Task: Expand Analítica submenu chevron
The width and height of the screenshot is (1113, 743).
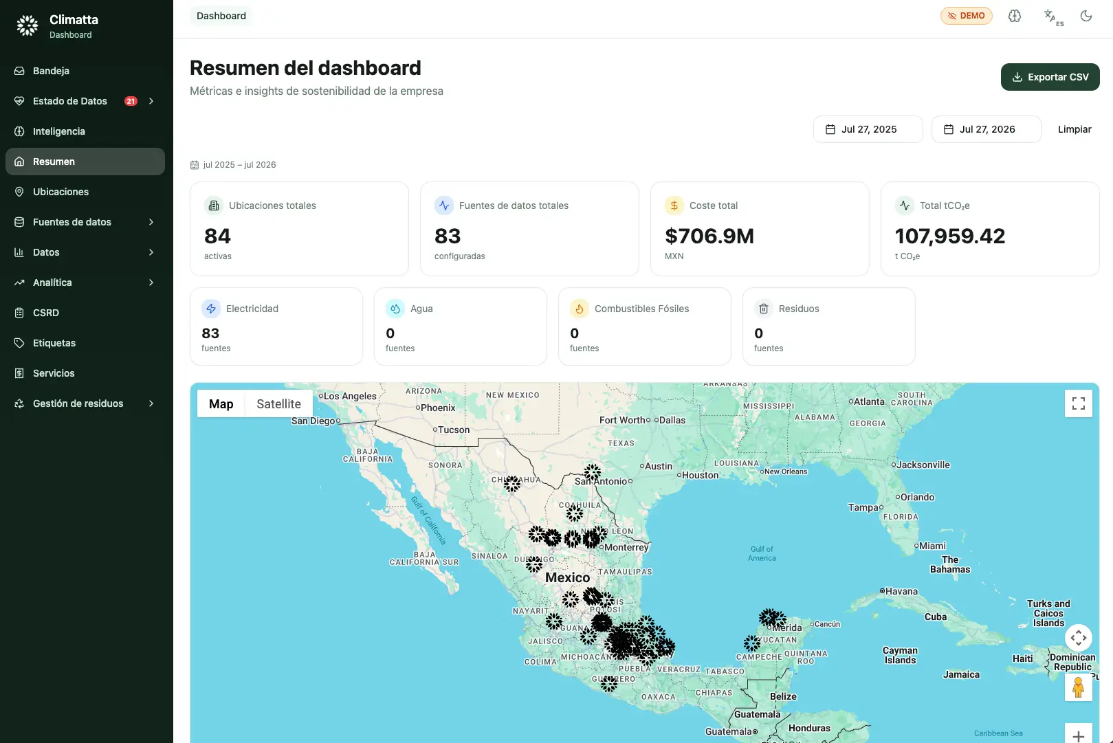Action: tap(151, 282)
